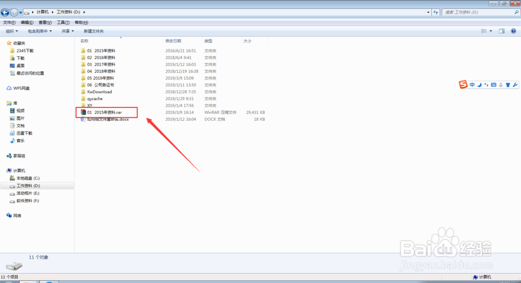Expand the 组织 toolbar dropdown
Screen dimensions: 521x283
pos(12,31)
